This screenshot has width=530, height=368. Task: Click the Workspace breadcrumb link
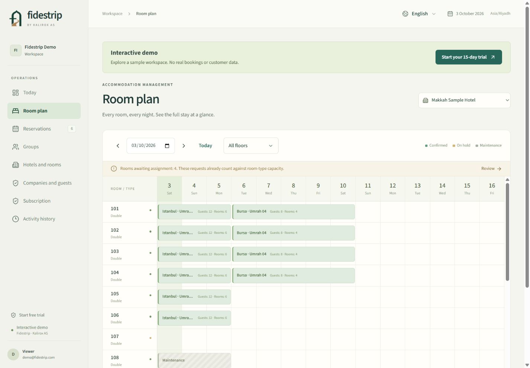point(112,14)
